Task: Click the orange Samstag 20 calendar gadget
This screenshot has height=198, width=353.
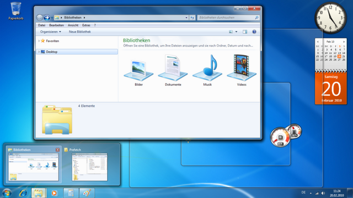Action: click(x=331, y=88)
